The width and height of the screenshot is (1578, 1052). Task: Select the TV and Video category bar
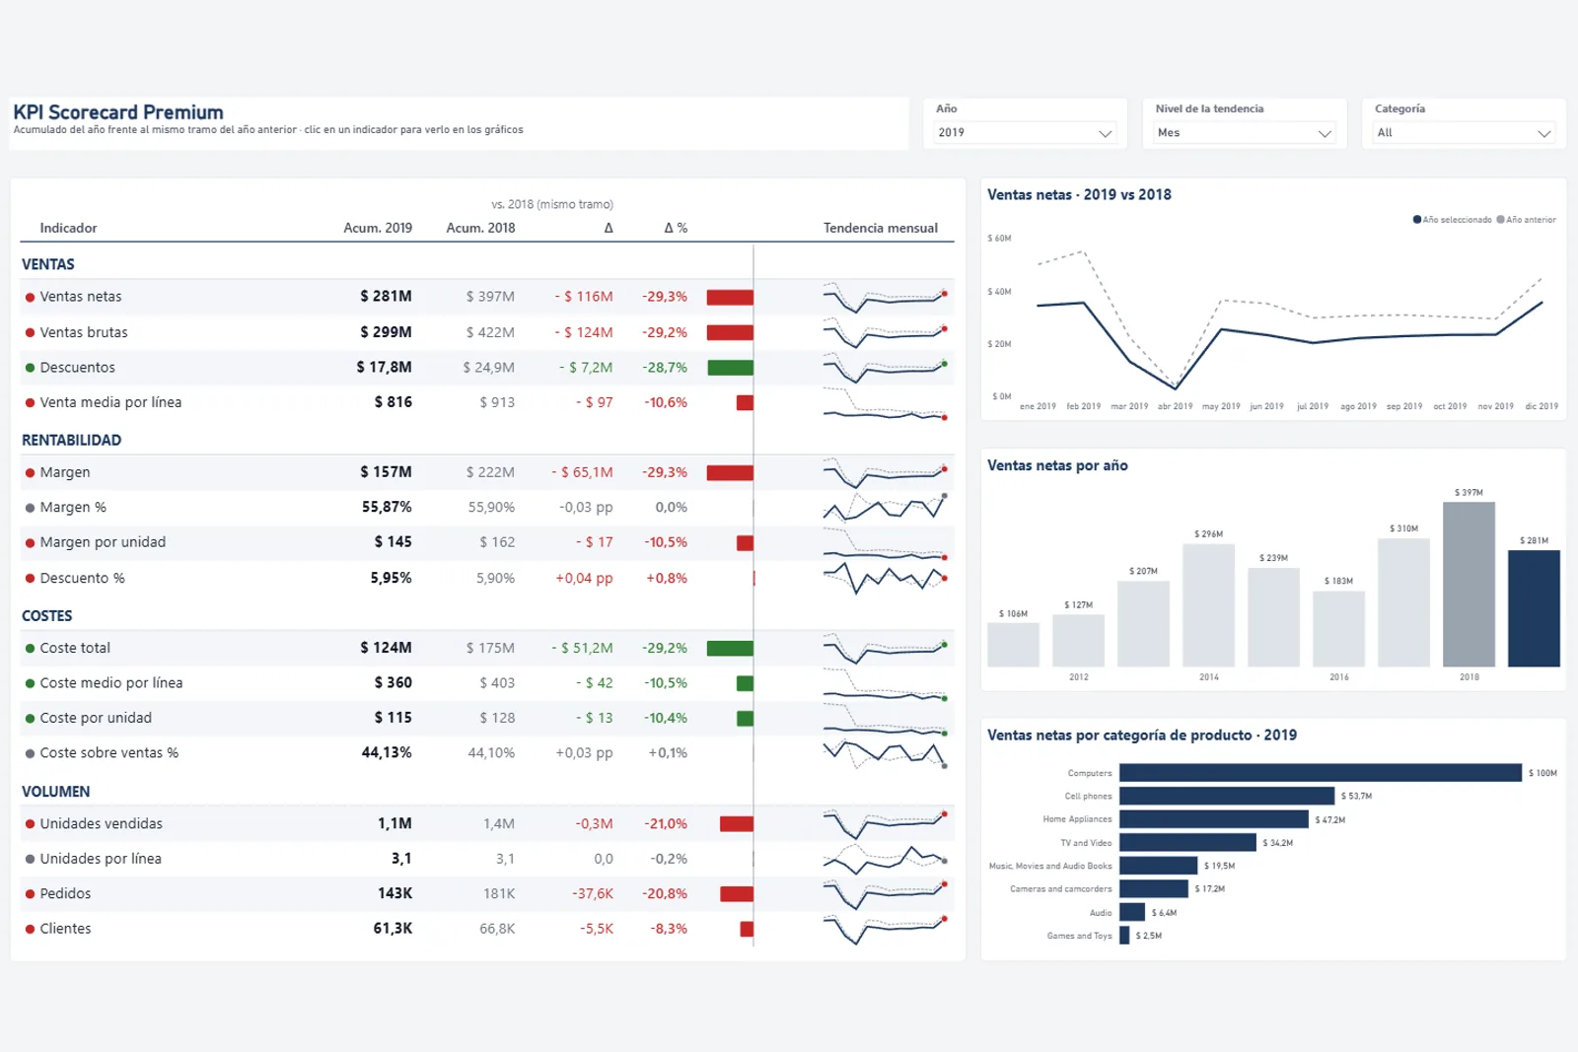(x=1187, y=843)
